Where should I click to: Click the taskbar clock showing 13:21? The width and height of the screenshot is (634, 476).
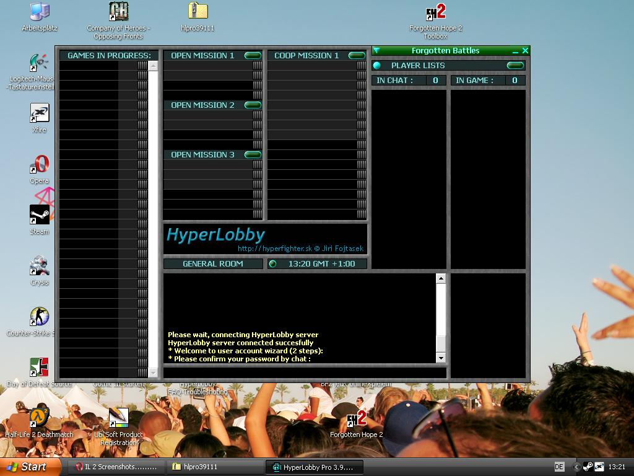[617, 467]
